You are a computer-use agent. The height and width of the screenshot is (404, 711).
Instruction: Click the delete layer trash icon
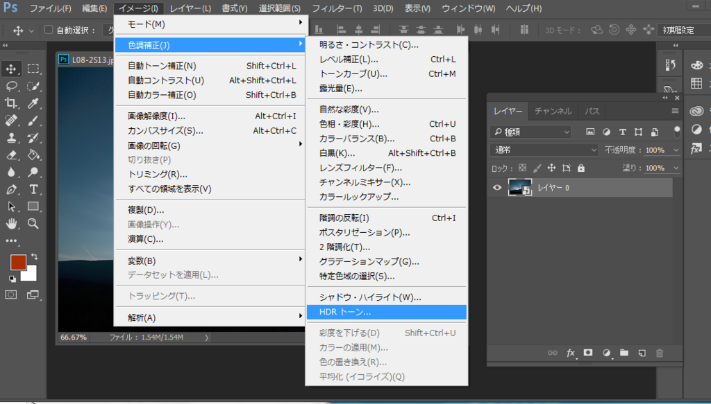[660, 353]
